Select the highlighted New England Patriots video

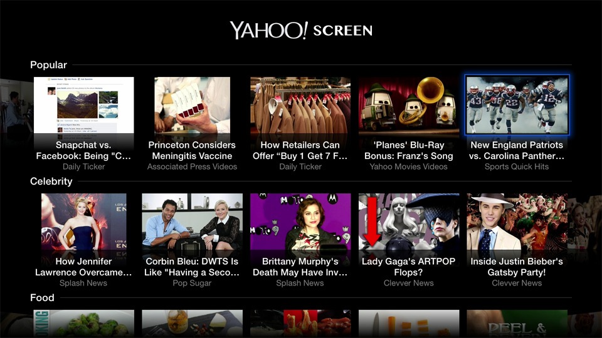[x=517, y=105]
